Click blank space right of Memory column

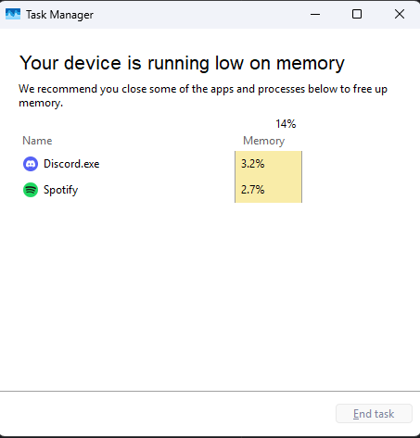tap(359, 176)
